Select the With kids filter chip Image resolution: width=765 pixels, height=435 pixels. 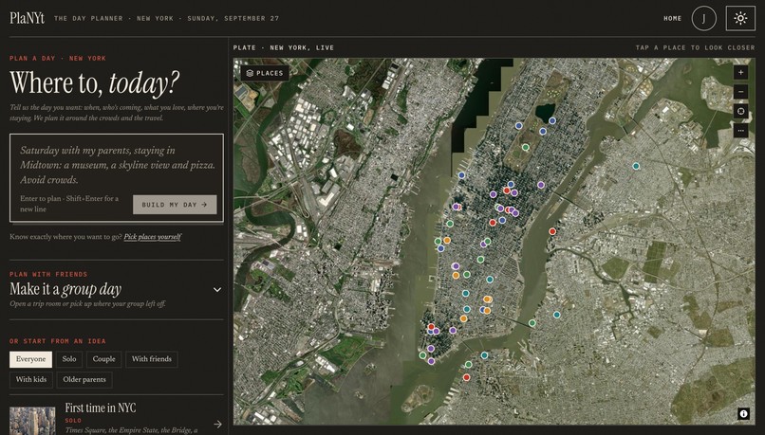coord(31,380)
